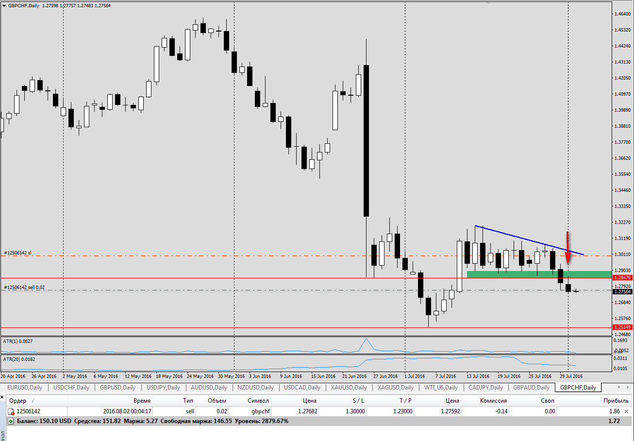Click the sell order icon beside 12506142
634x441 pixels.
point(11,411)
